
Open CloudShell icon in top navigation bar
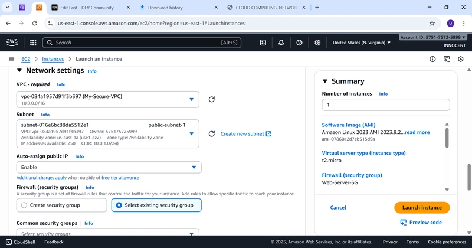263,43
